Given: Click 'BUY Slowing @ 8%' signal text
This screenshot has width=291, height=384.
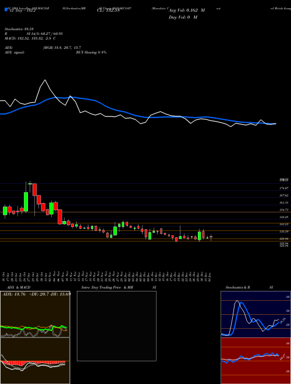Looking at the screenshot, I should (91, 52).
